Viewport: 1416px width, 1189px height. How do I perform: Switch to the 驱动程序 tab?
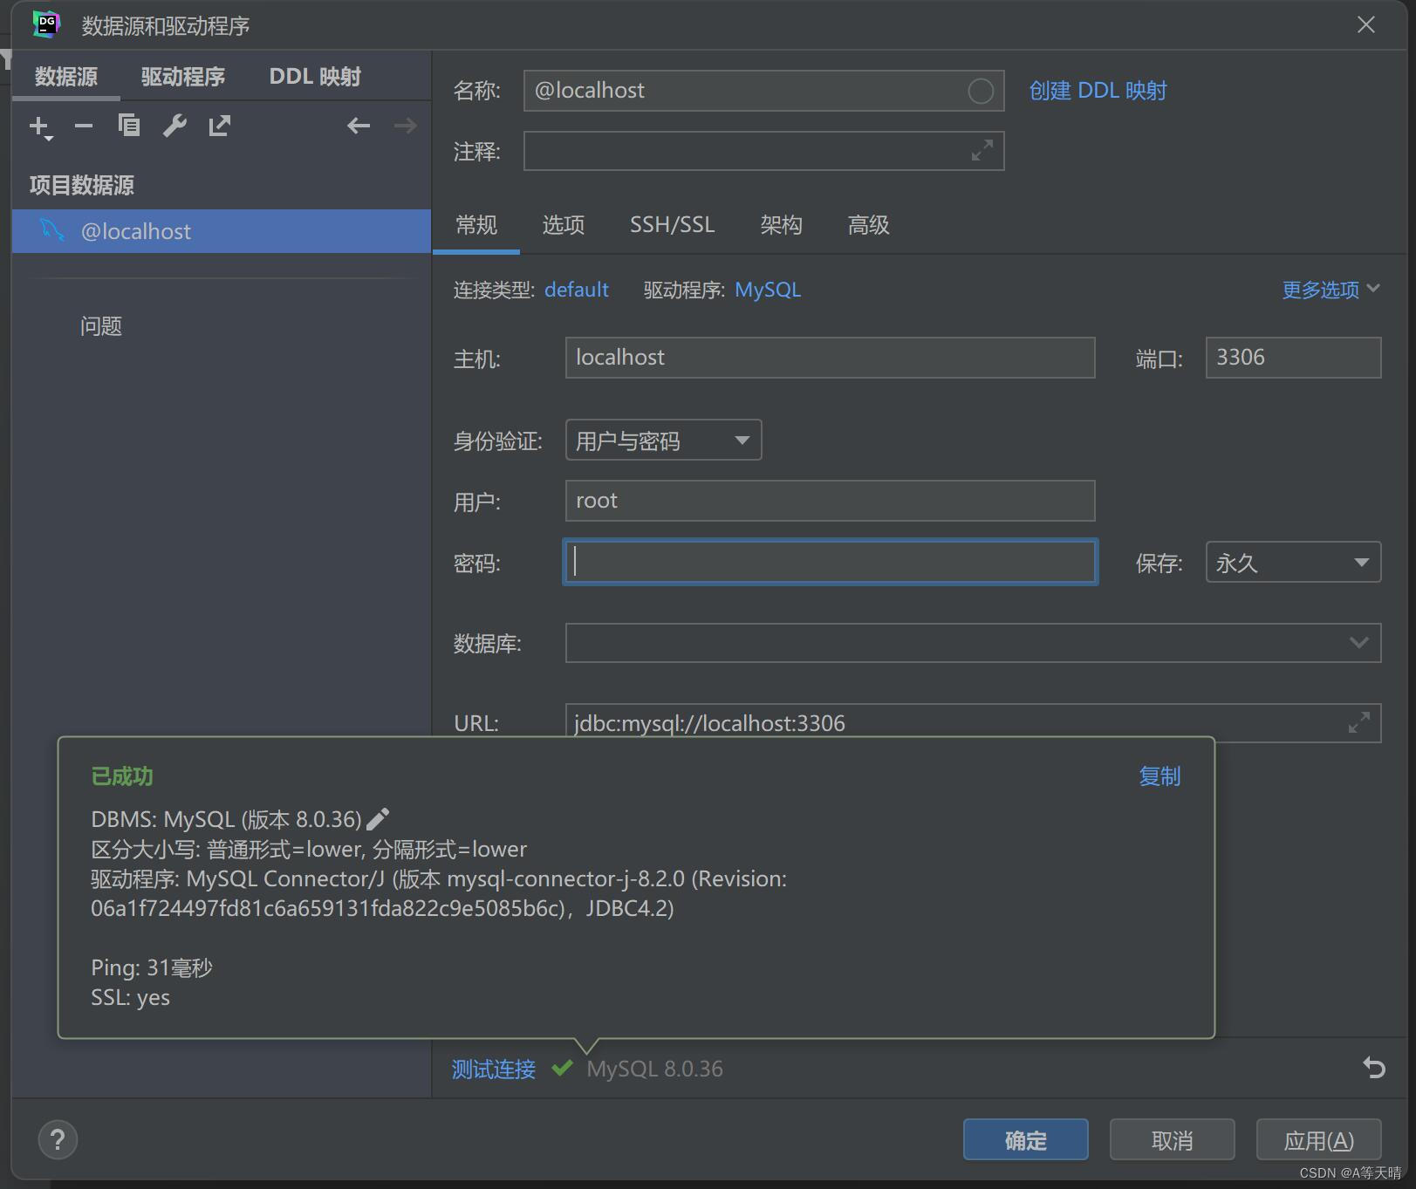click(x=183, y=77)
